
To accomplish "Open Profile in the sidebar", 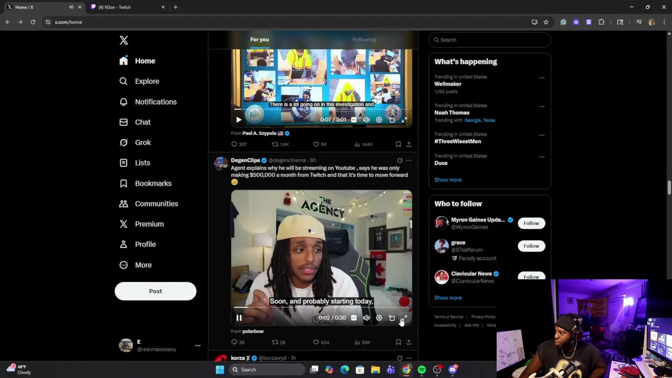I will pyautogui.click(x=138, y=244).
